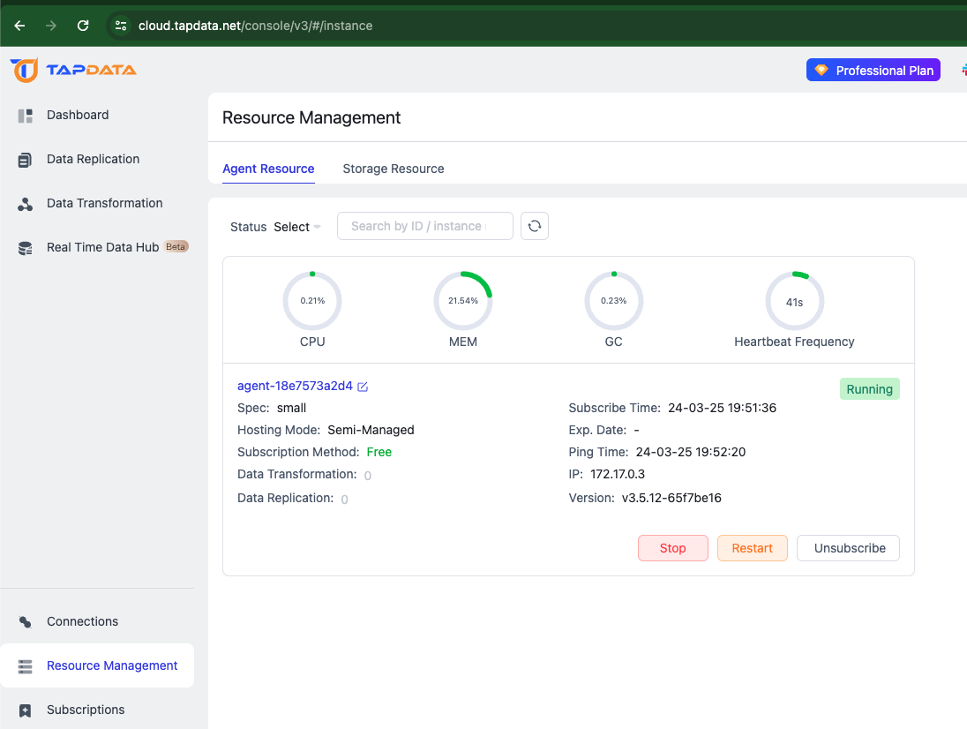Screen dimensions: 967x729
Task: Stop the running agent
Action: click(673, 548)
